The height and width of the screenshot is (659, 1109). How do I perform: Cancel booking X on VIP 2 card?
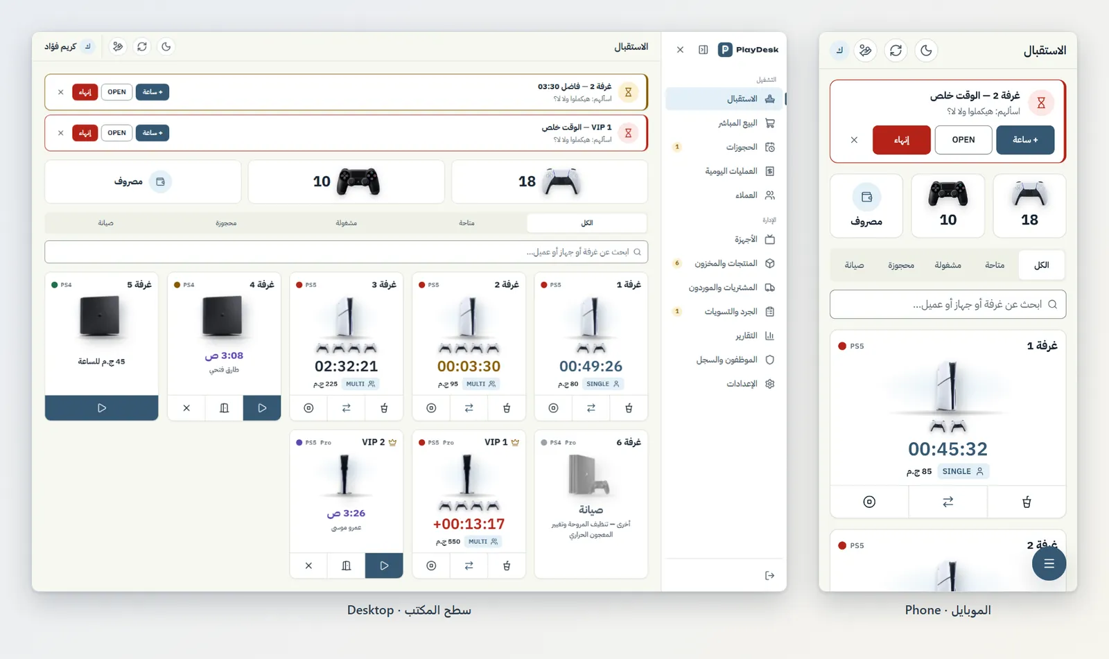pos(308,566)
